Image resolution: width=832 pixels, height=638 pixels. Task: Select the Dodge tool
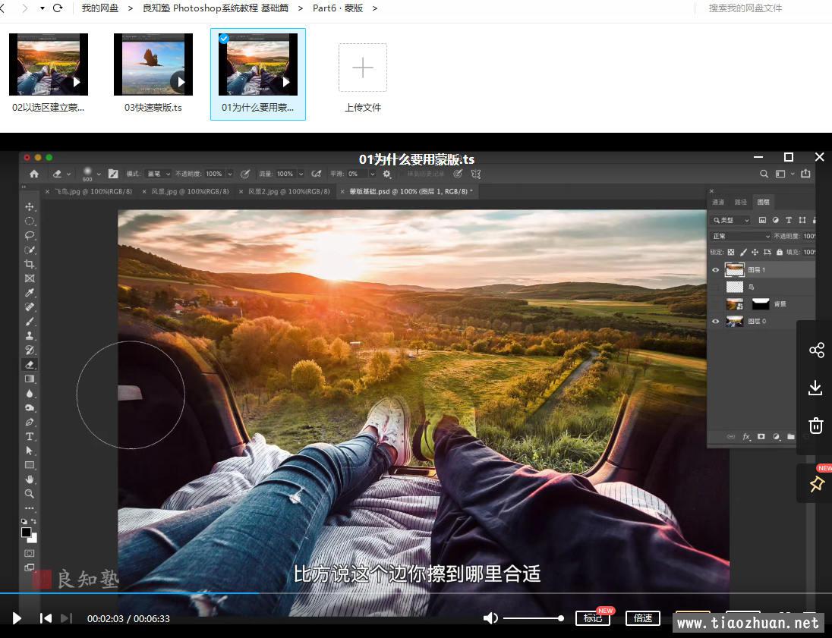coord(30,408)
